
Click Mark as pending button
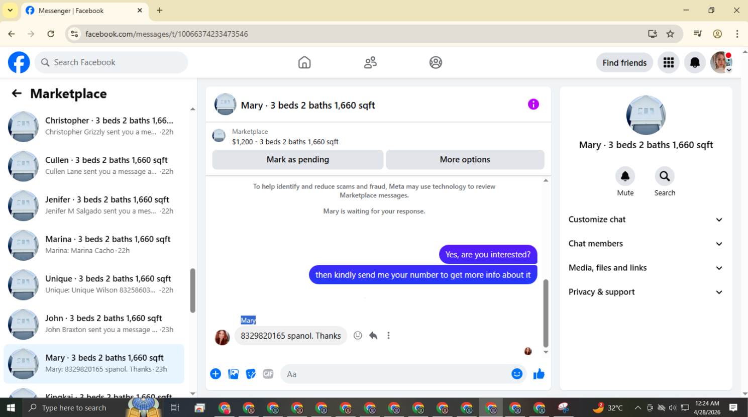pyautogui.click(x=298, y=159)
